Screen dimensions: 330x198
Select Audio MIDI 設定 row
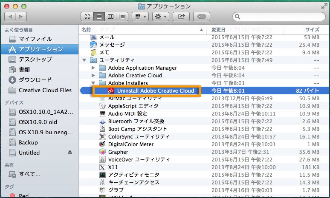pyautogui.click(x=204, y=114)
